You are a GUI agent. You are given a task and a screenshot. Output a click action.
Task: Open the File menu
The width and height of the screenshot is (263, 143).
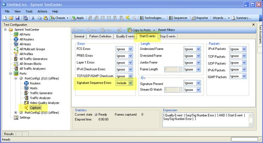7,11
